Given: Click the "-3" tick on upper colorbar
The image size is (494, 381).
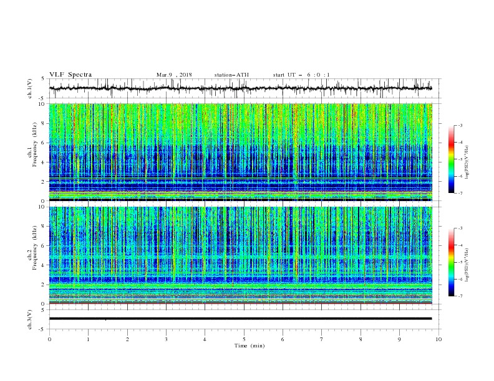Looking at the screenshot, I should (x=460, y=125).
